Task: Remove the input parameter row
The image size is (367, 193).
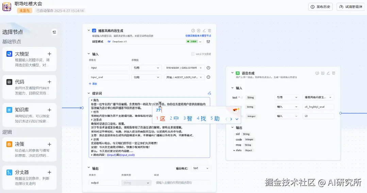Action: (x=208, y=68)
